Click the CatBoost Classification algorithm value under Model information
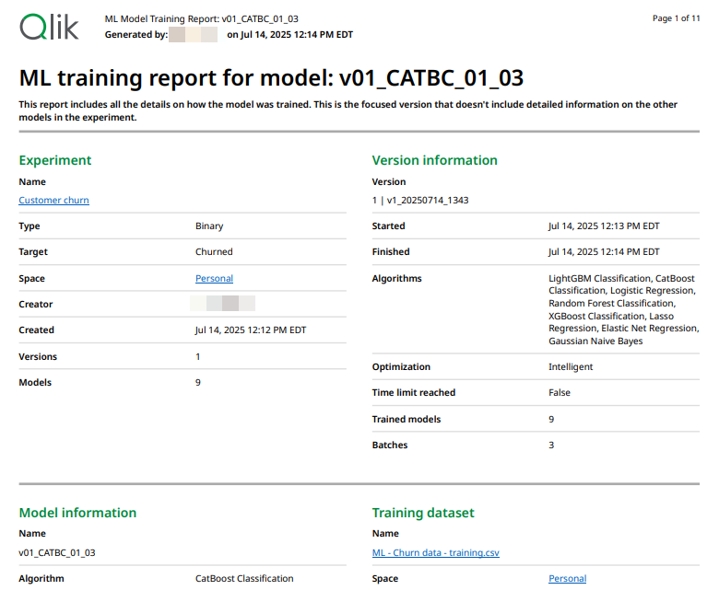 coord(244,578)
